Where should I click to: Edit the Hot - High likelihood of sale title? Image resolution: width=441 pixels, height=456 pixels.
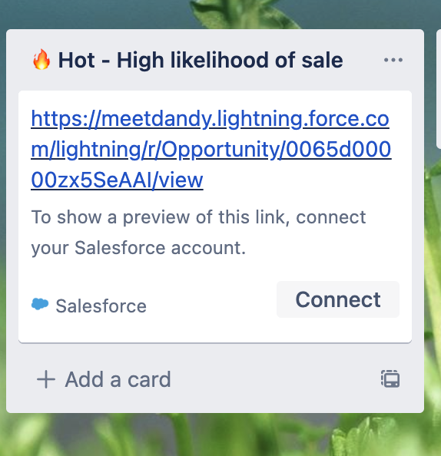tap(201, 60)
